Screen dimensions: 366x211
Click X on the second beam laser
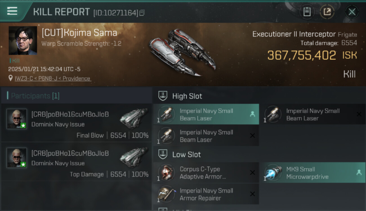[359, 114]
